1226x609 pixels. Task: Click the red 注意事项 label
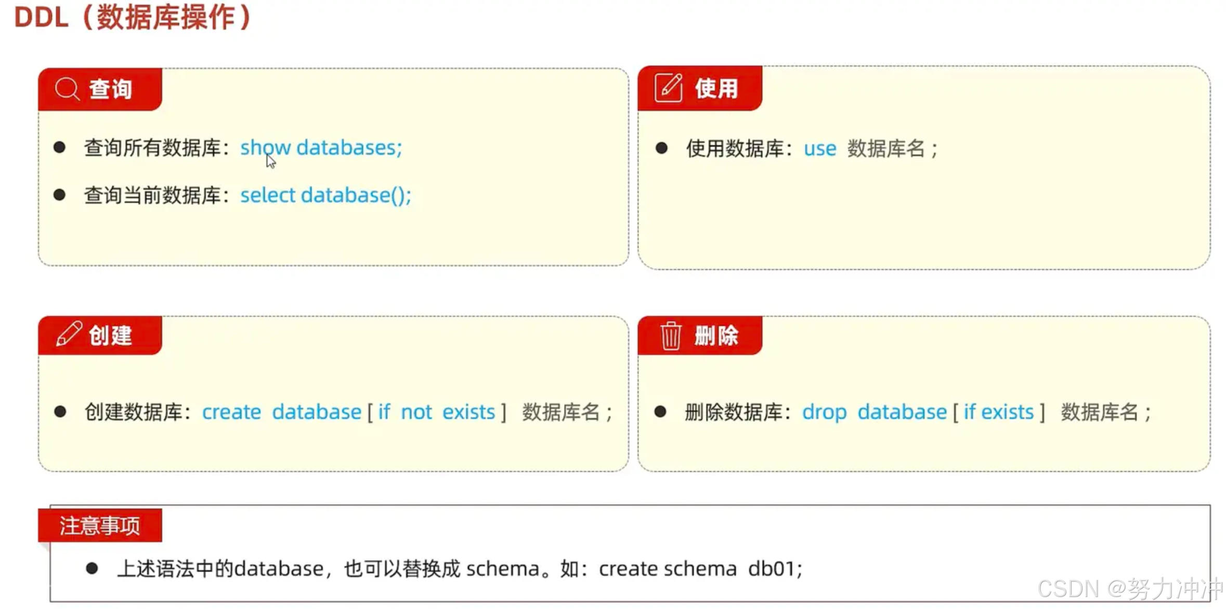(x=100, y=525)
